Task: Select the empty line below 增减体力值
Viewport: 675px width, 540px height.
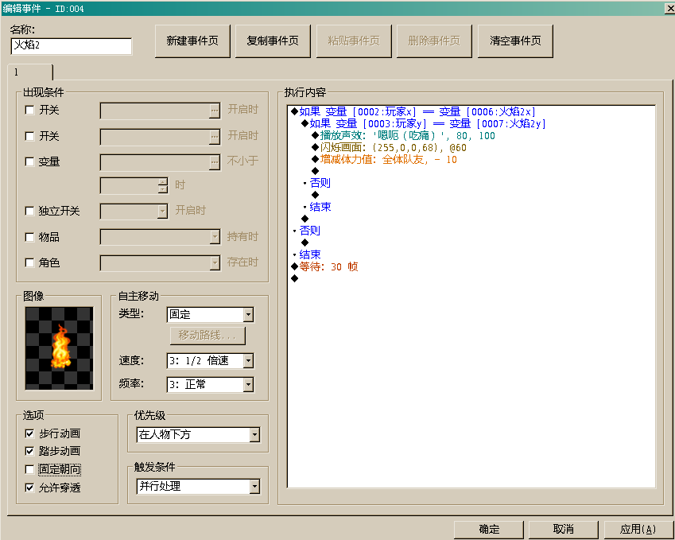Action: (x=316, y=172)
